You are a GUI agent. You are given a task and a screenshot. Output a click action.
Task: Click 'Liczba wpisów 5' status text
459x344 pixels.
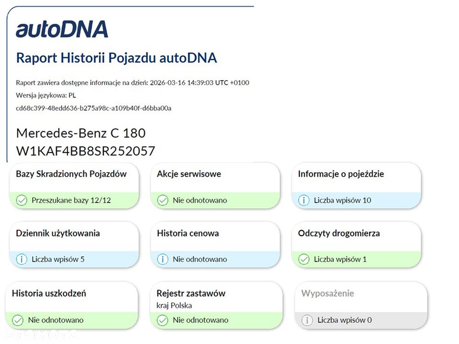click(58, 259)
